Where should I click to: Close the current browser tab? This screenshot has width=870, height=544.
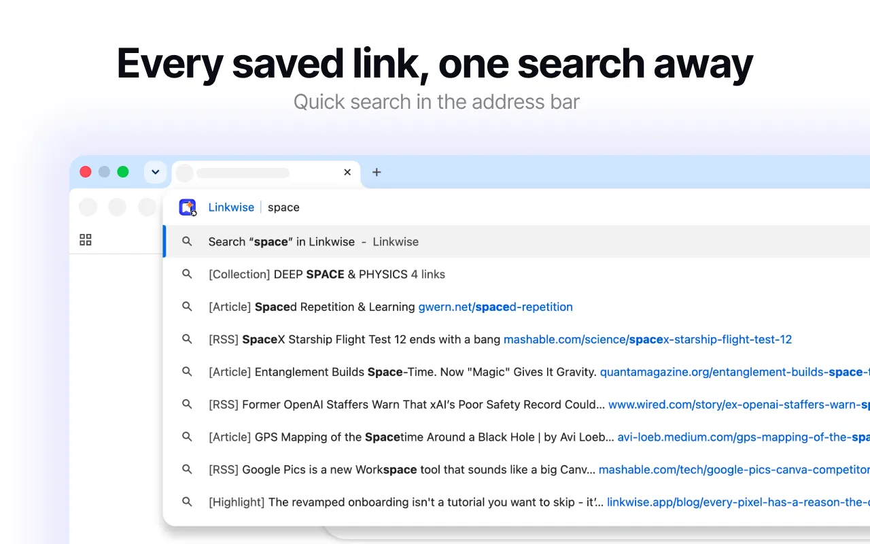pyautogui.click(x=347, y=172)
